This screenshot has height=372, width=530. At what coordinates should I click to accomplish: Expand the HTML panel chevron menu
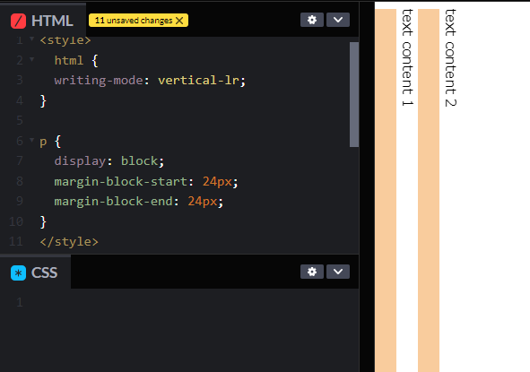[x=338, y=20]
